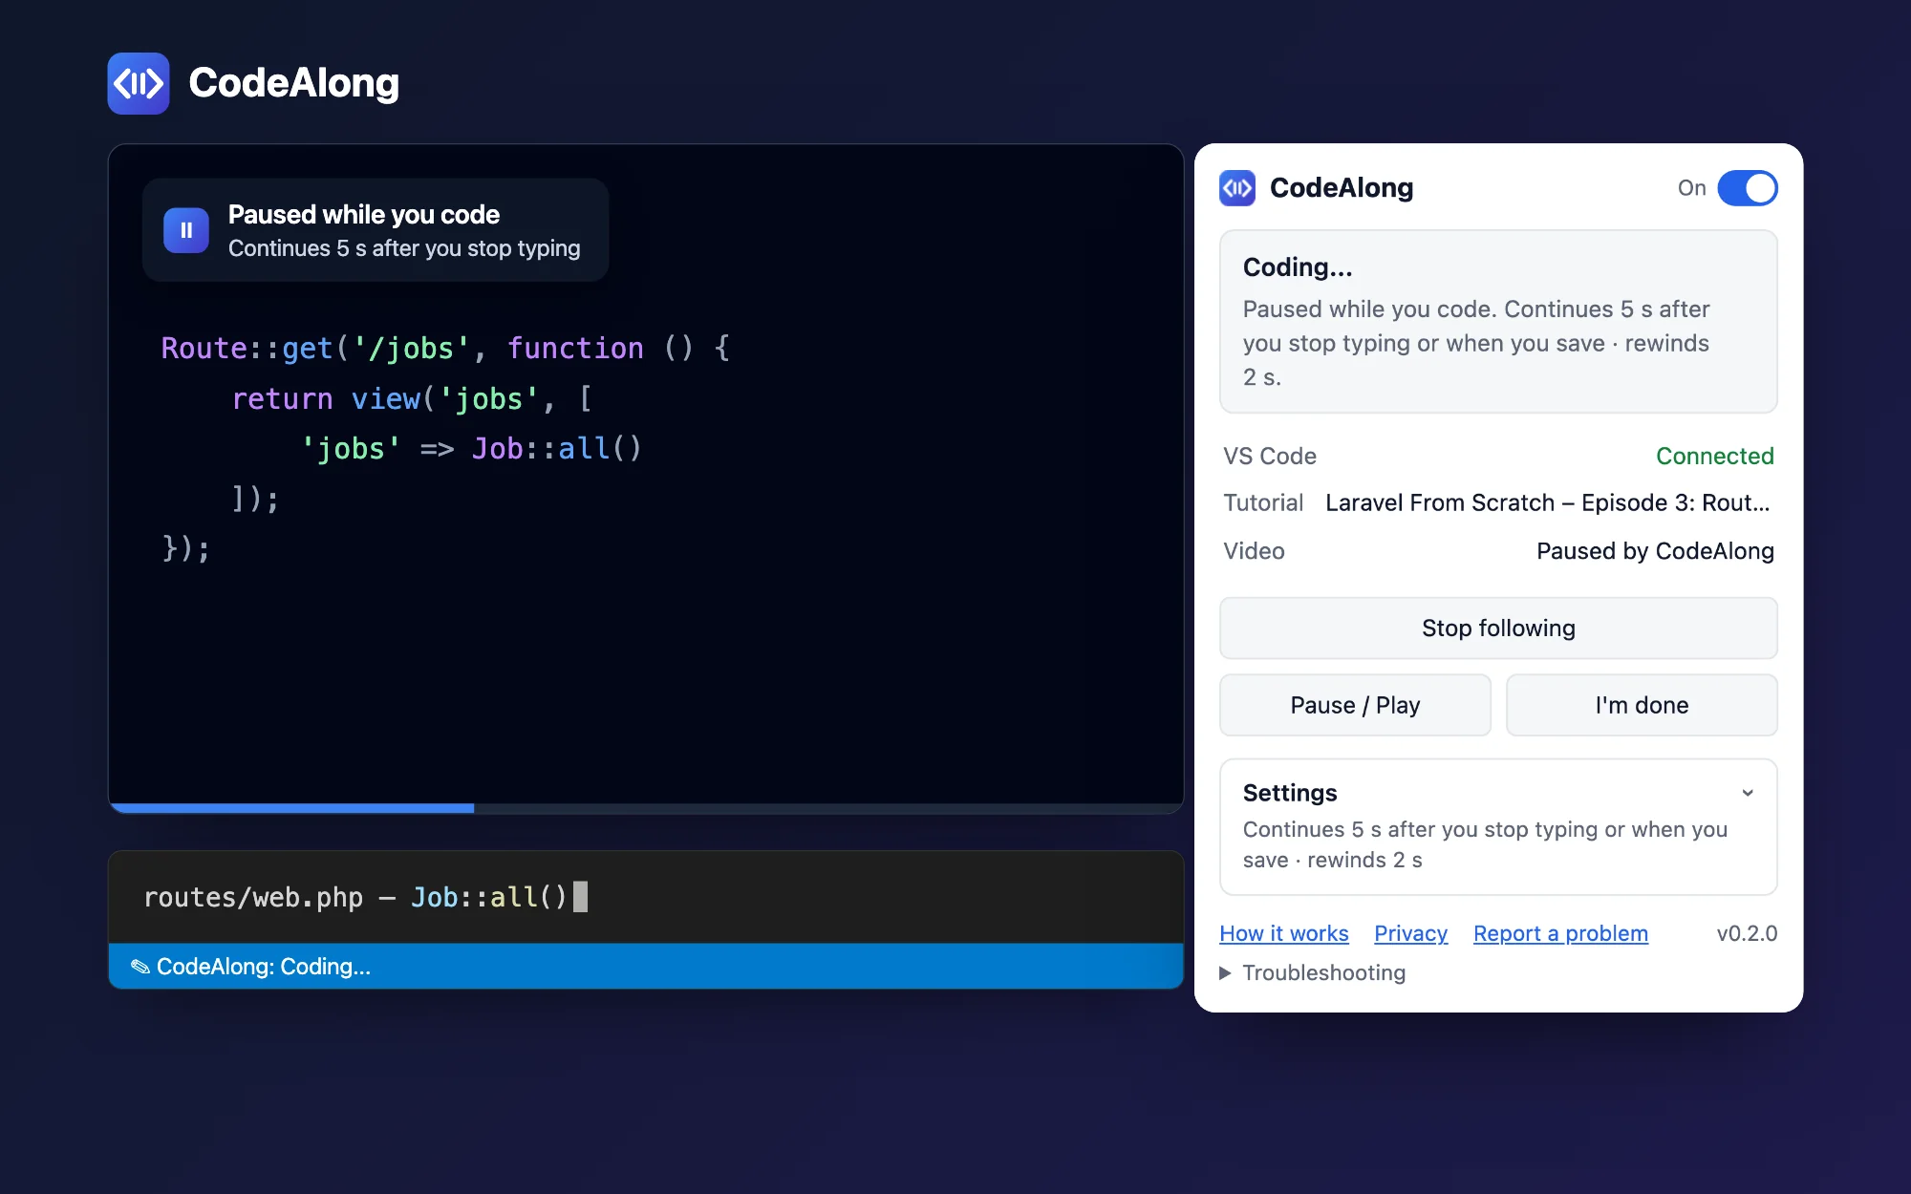Click the Settings section heading
Screen dimensions: 1911x1194
click(1290, 793)
